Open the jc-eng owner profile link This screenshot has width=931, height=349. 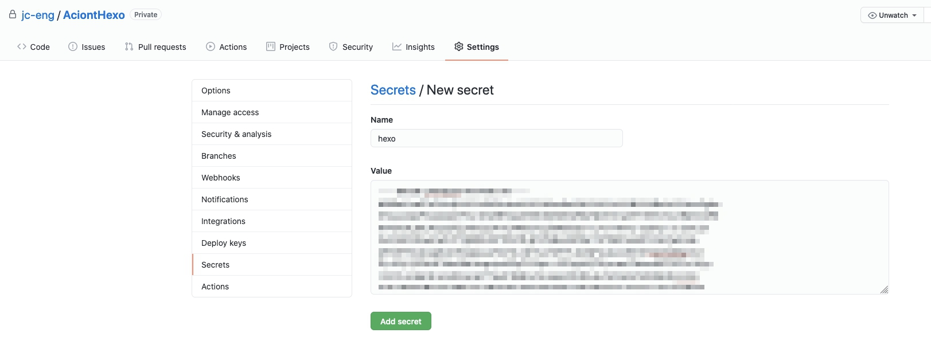[x=38, y=15]
